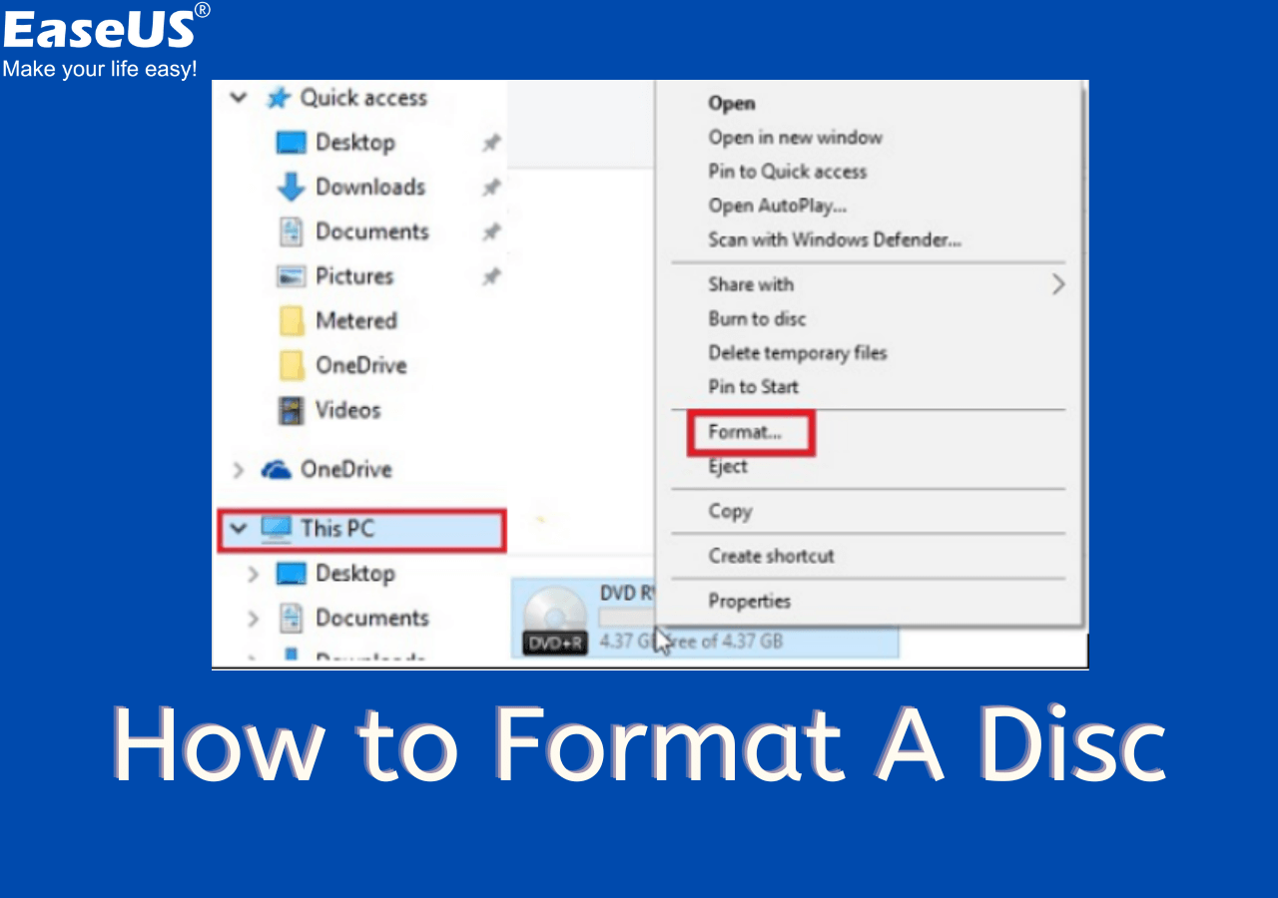This screenshot has width=1278, height=898.
Task: Expand Documents under This PC
Action: coord(254,619)
